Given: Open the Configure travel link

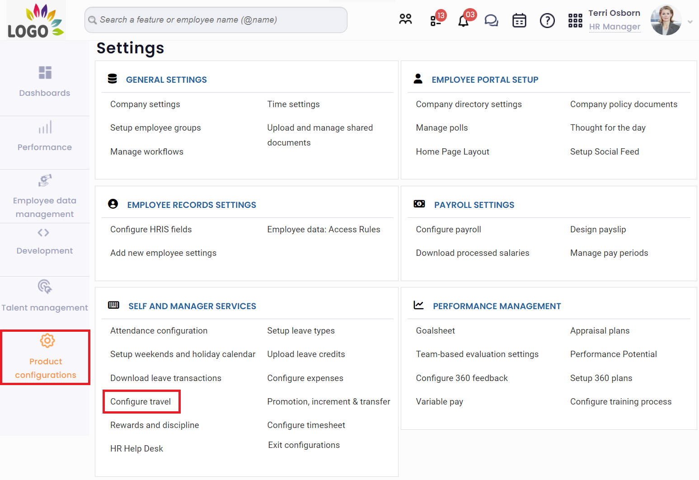Looking at the screenshot, I should click(x=141, y=402).
